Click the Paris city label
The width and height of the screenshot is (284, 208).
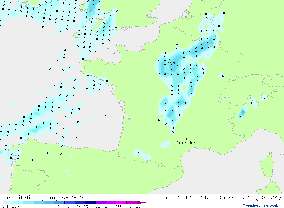coord(169,63)
